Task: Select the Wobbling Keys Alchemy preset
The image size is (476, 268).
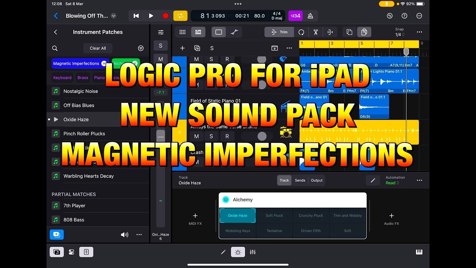Action: [238, 231]
